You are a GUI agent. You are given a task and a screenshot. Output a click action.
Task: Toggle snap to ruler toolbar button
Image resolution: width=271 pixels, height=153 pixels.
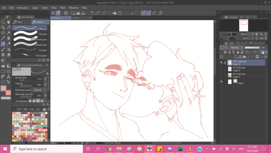(143, 13)
